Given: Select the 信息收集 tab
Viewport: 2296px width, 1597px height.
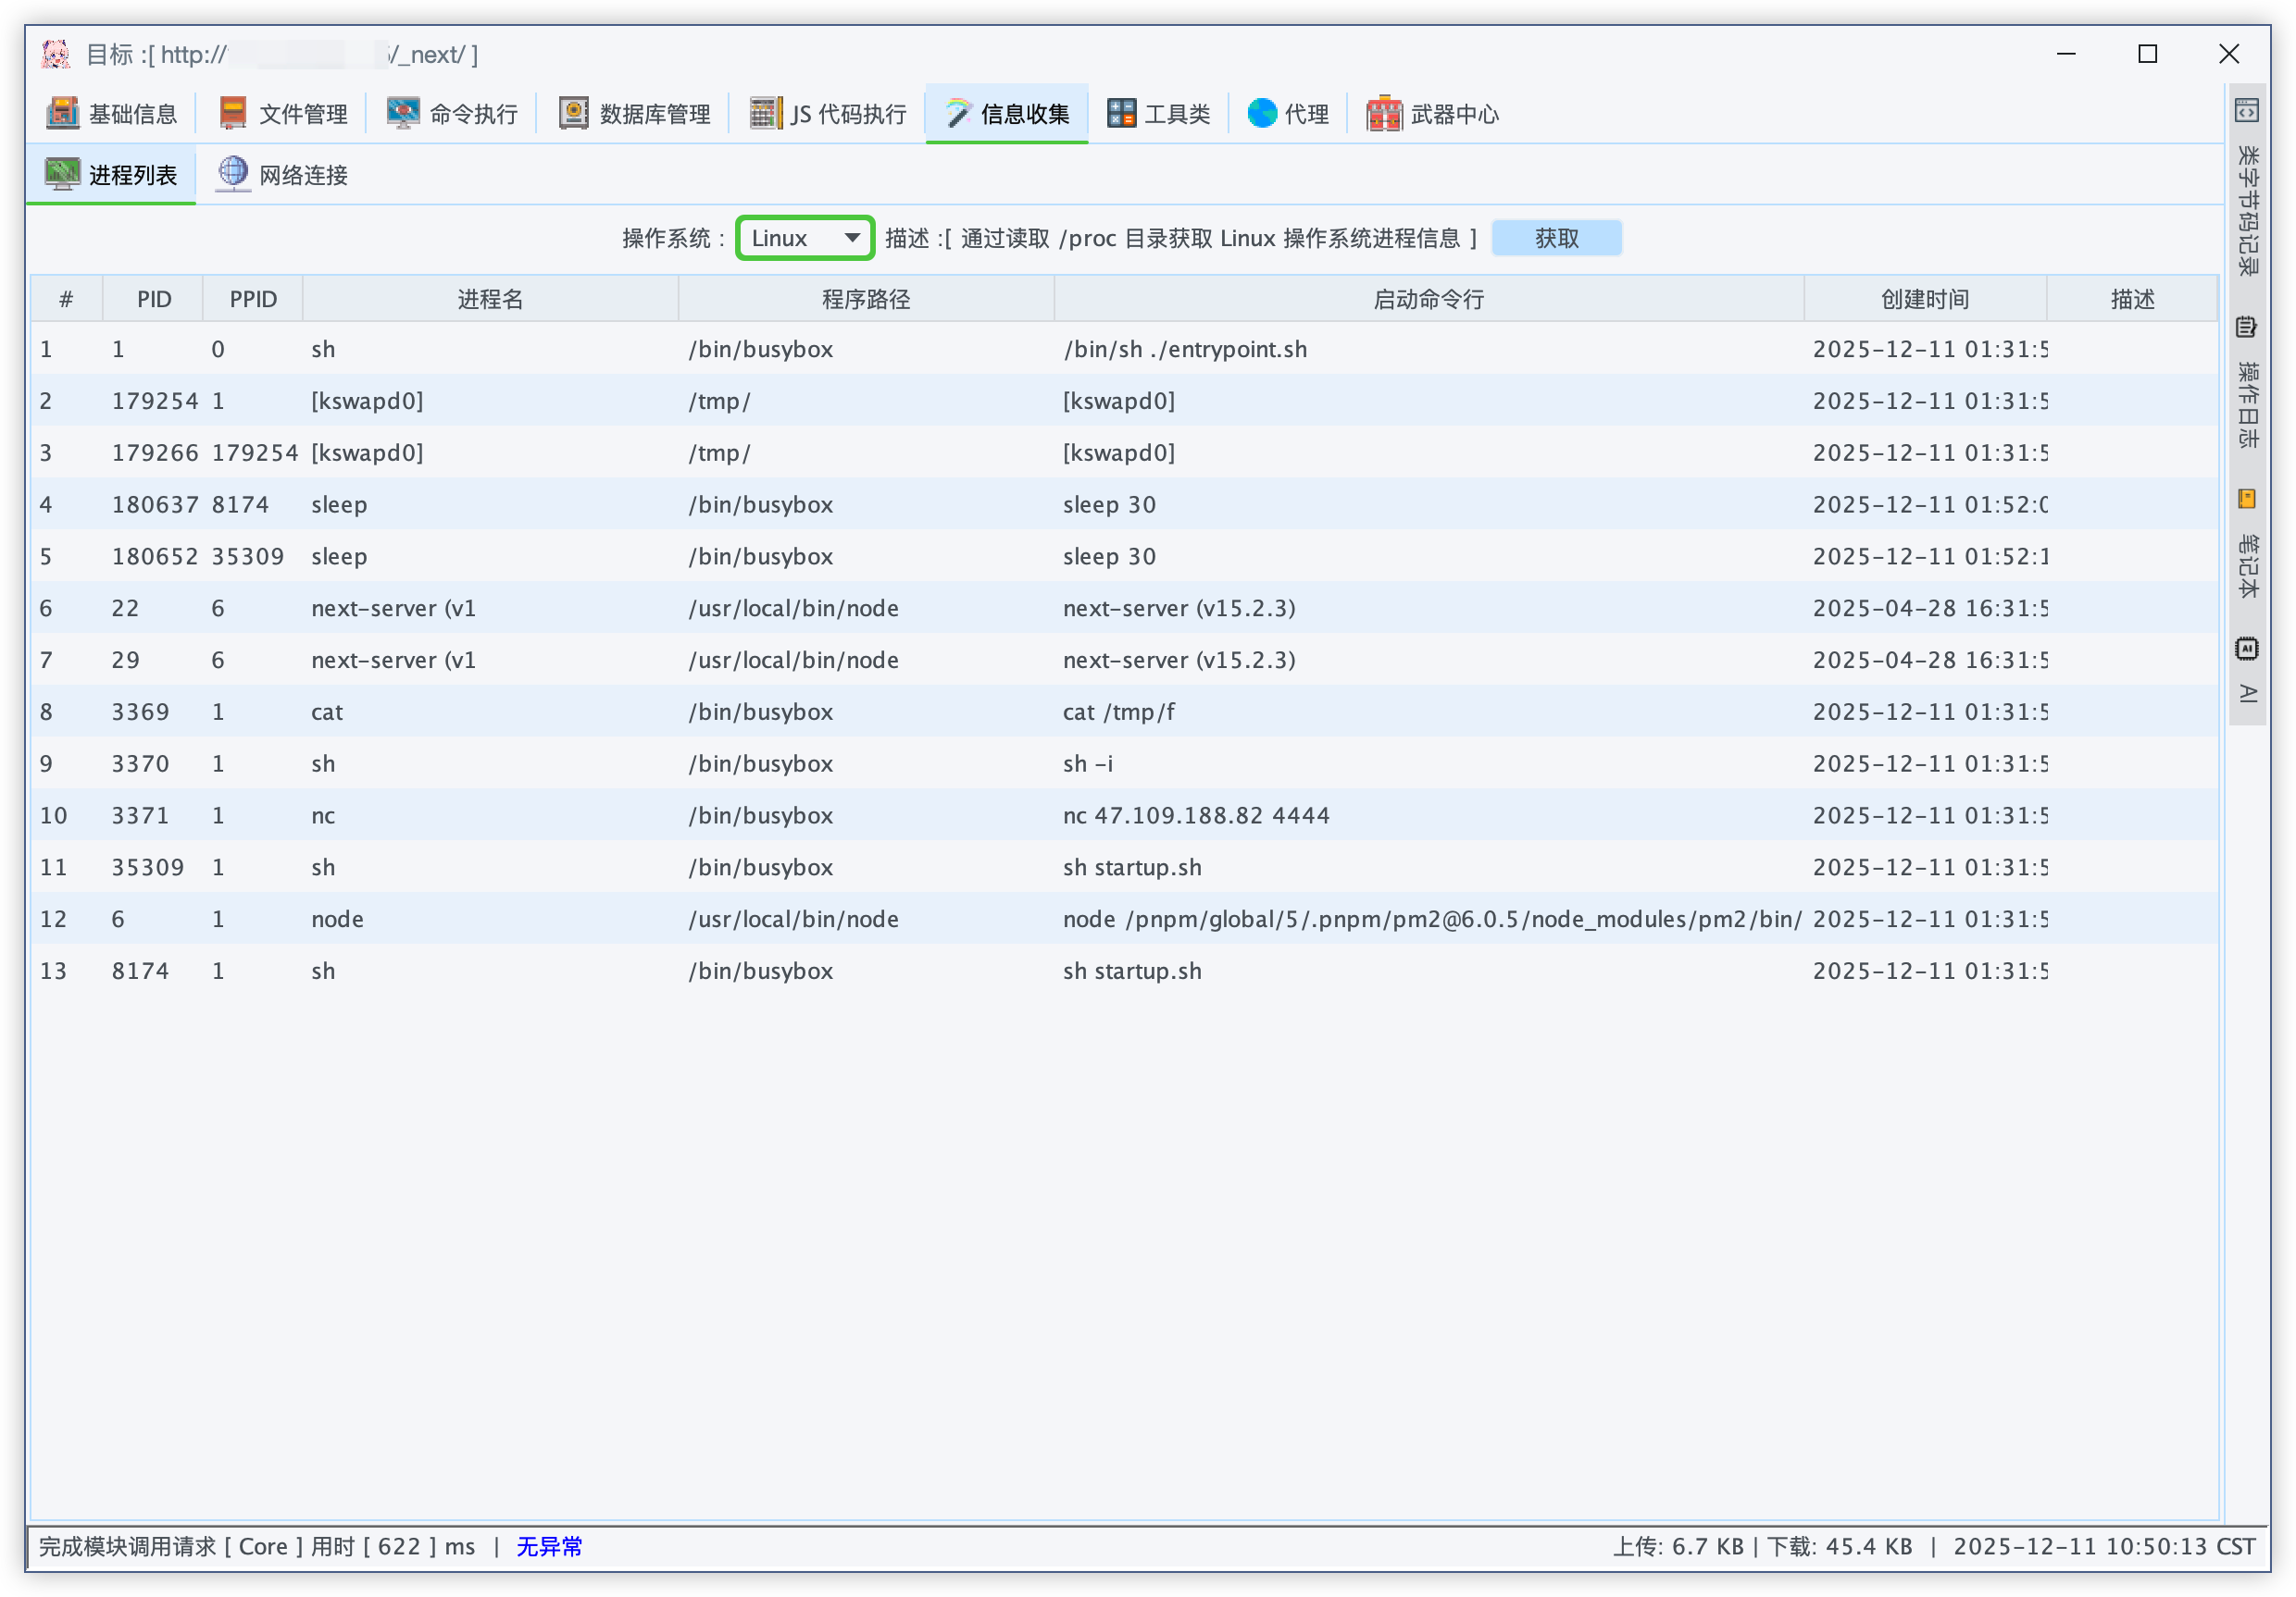Looking at the screenshot, I should coord(1007,114).
